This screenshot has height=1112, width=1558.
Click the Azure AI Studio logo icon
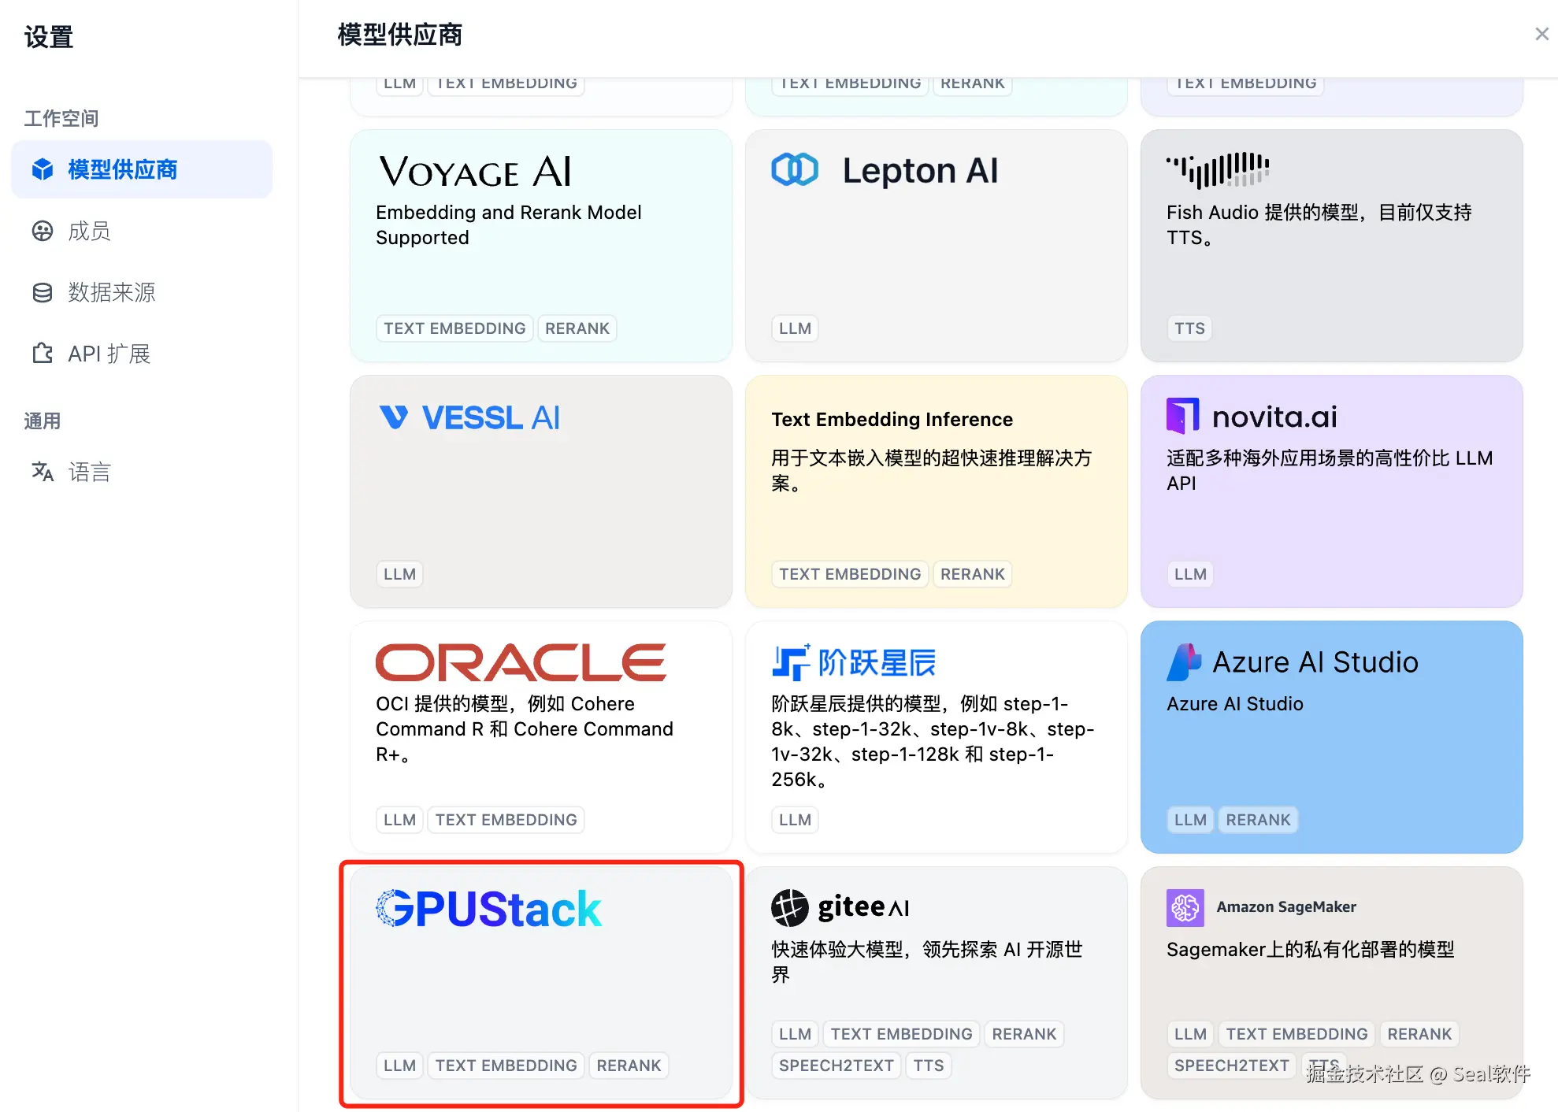tap(1184, 662)
